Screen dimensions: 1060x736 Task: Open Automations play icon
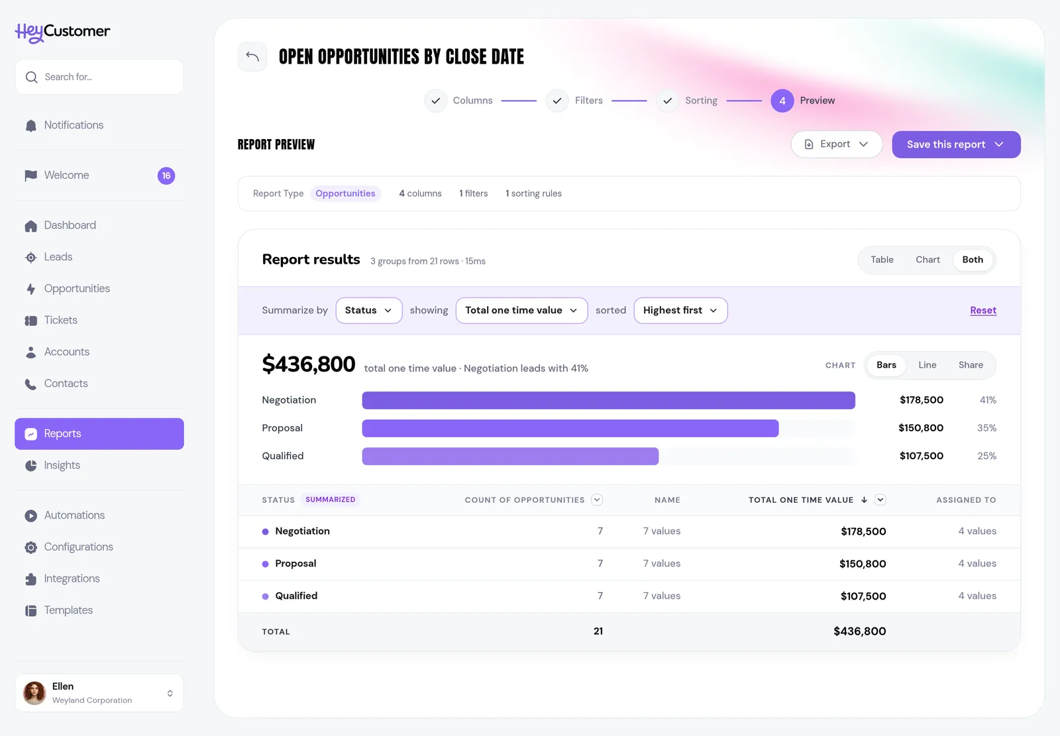point(30,516)
